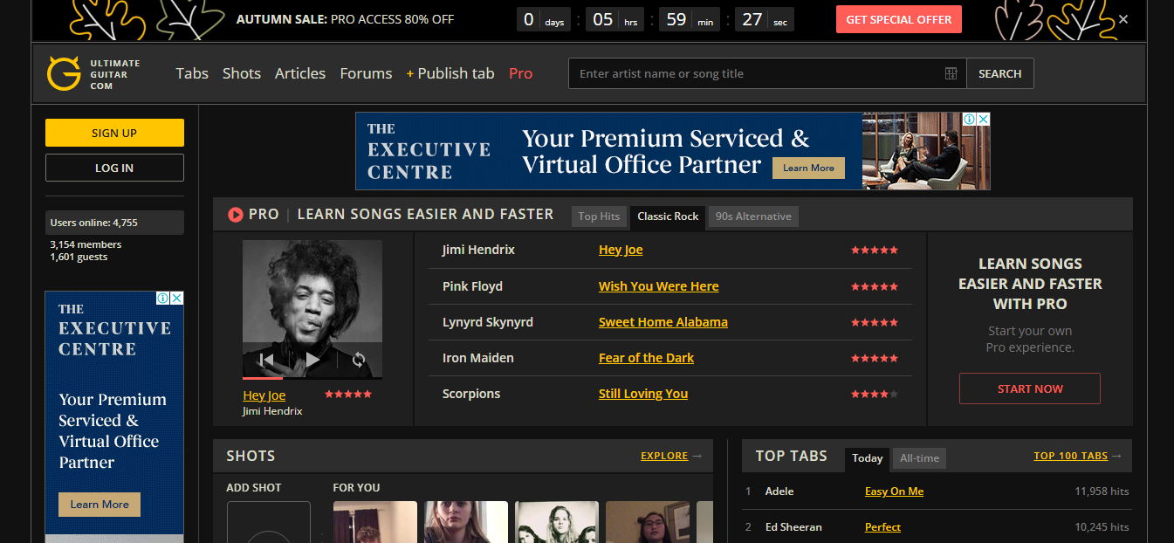Click the Pink Floyd artist name
The height and width of the screenshot is (543, 1174).
pos(472,286)
